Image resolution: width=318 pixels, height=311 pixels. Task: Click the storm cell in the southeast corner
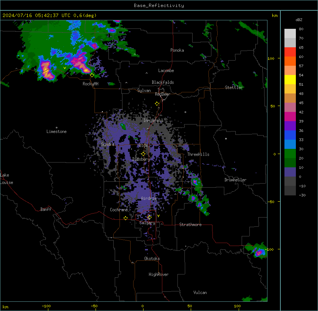click(x=258, y=252)
